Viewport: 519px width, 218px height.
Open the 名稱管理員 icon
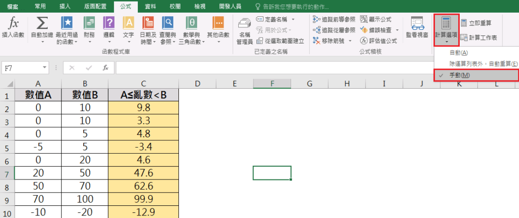pyautogui.click(x=245, y=24)
